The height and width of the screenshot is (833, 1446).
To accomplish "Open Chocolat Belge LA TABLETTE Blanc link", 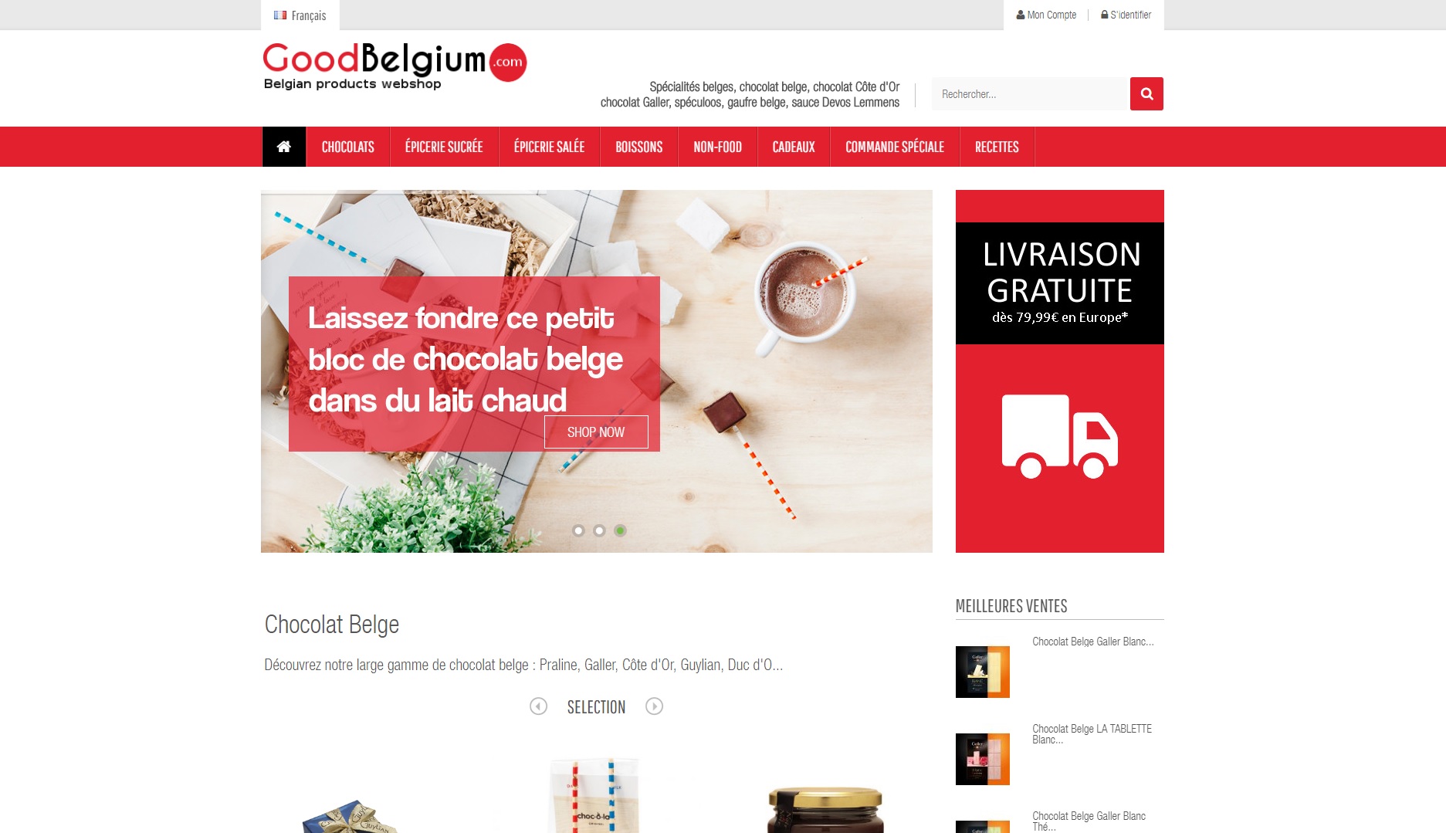I will click(1092, 734).
